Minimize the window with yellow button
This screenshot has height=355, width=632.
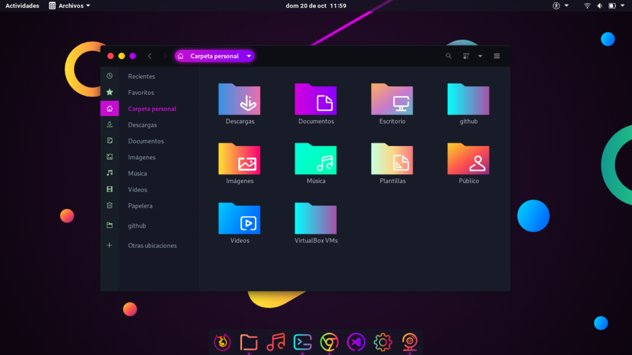click(122, 56)
